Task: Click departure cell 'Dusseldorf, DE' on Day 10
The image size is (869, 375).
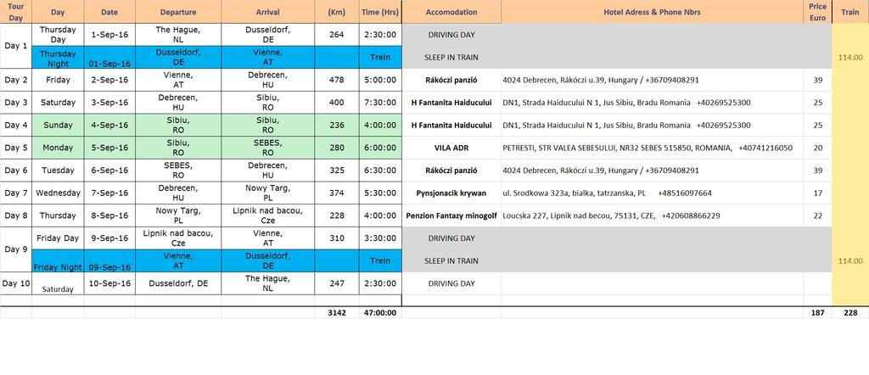Action: tap(178, 283)
